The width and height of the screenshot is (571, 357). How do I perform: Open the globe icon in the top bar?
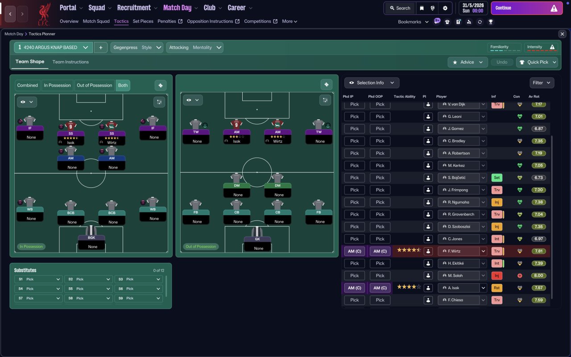coord(433,8)
